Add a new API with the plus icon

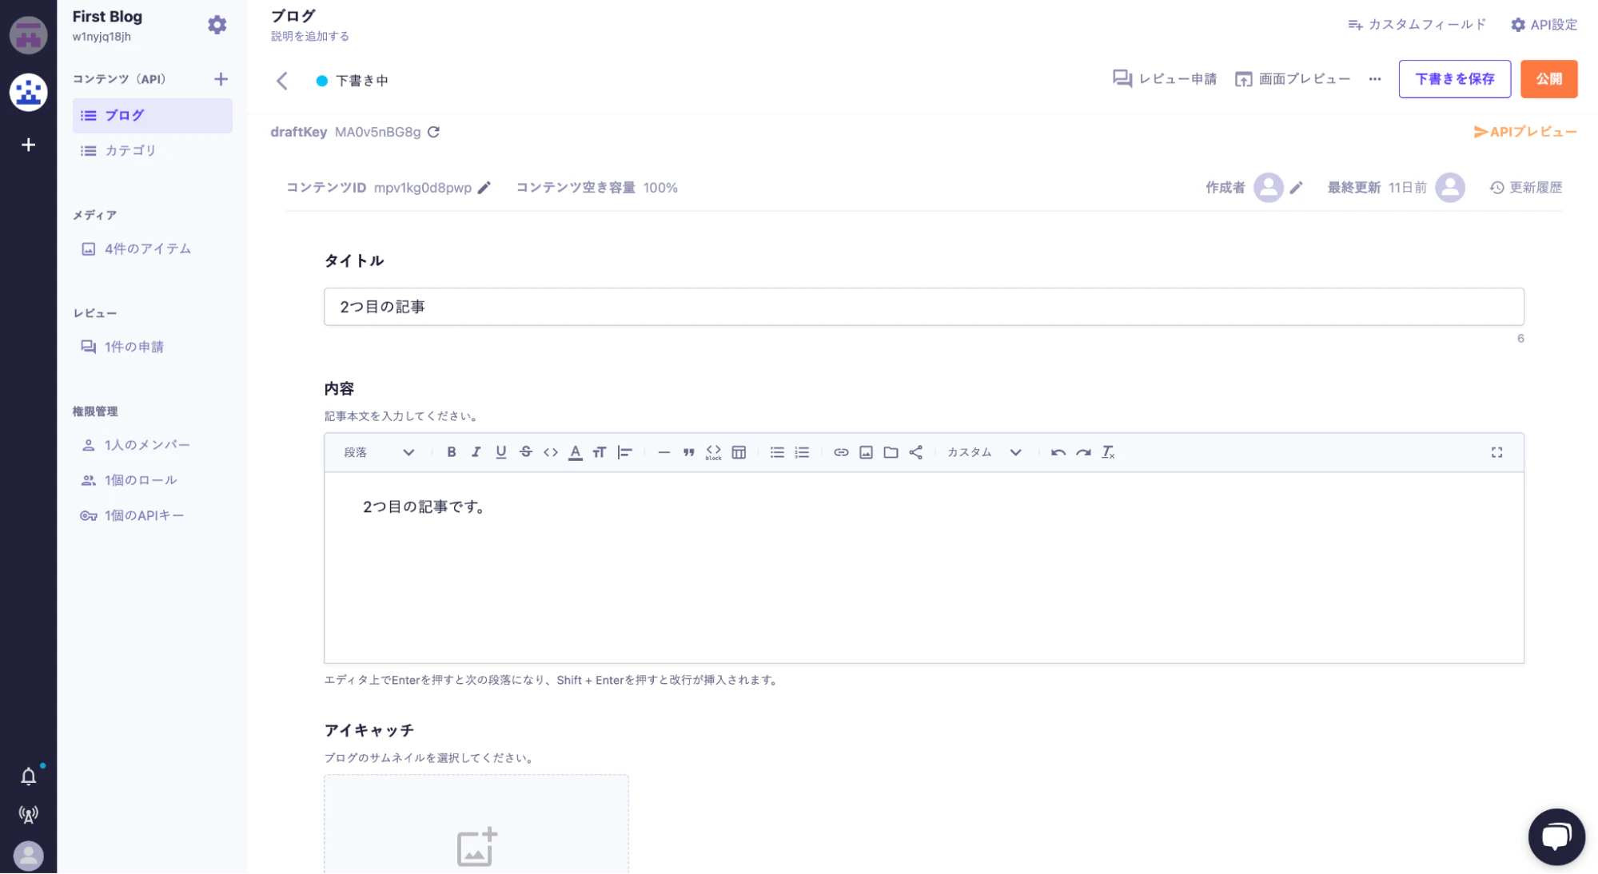point(221,79)
